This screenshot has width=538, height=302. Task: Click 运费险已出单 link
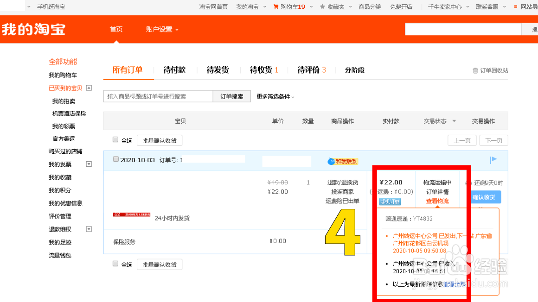click(x=342, y=201)
